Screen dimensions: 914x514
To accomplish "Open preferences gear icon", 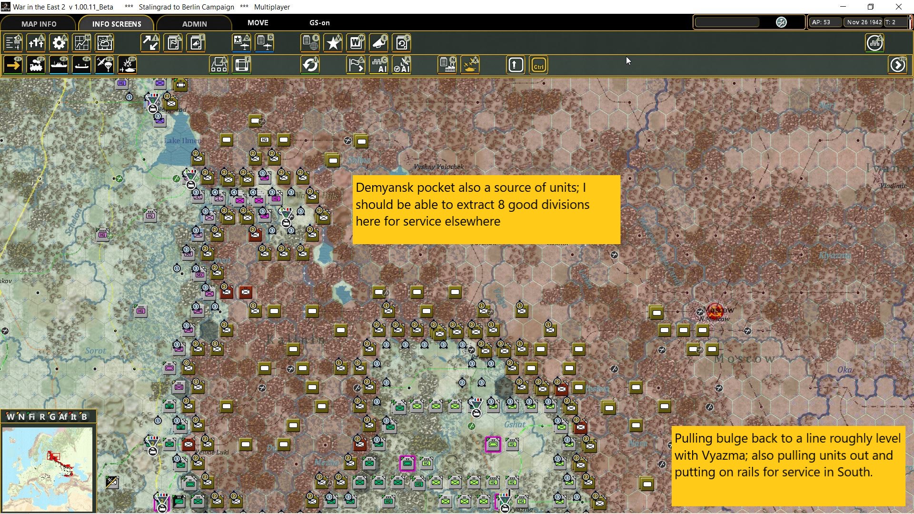I will pyautogui.click(x=59, y=43).
